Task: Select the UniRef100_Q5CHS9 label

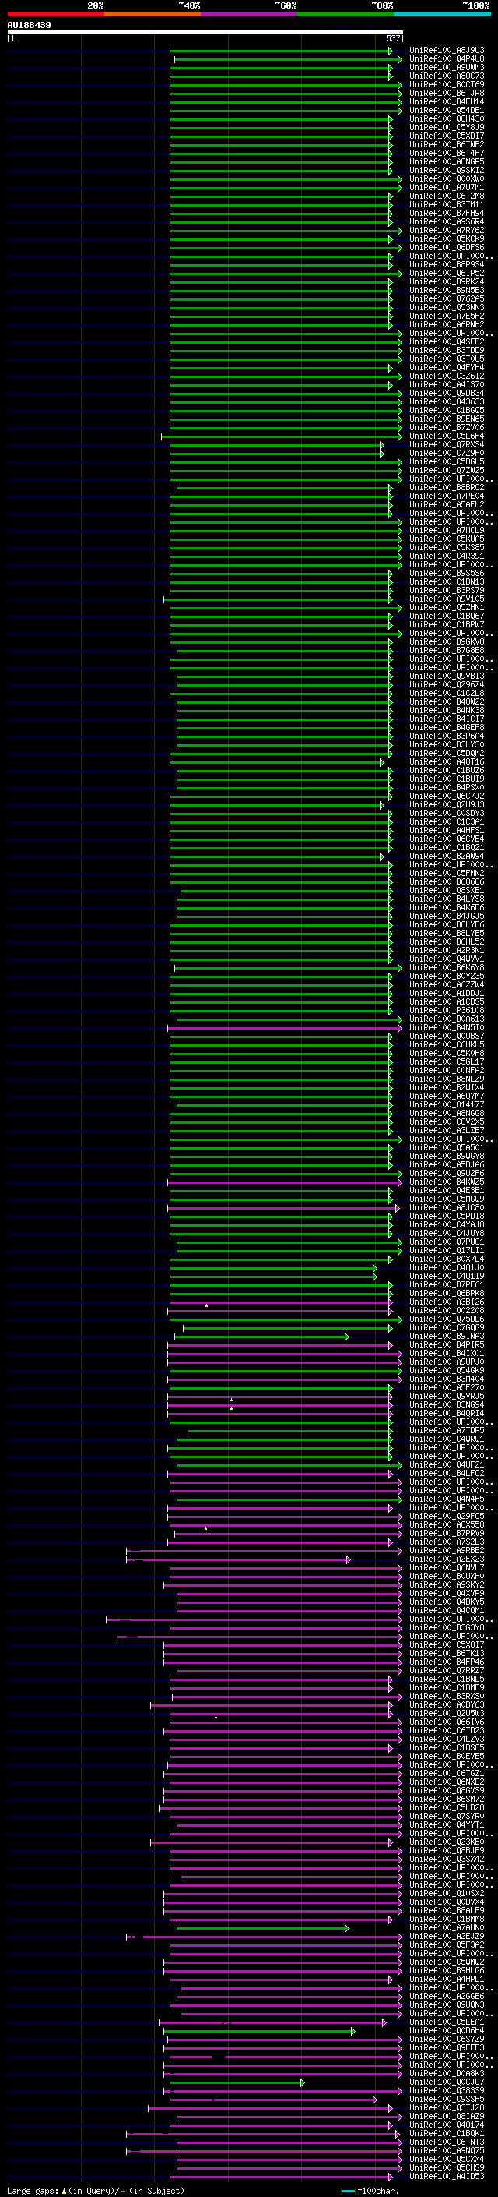Action: [447, 2167]
